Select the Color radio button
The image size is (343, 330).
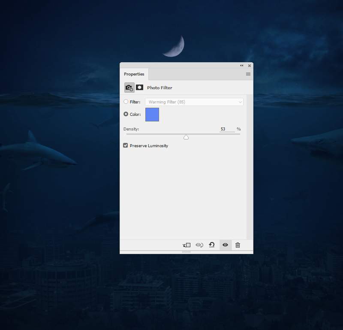coord(126,114)
